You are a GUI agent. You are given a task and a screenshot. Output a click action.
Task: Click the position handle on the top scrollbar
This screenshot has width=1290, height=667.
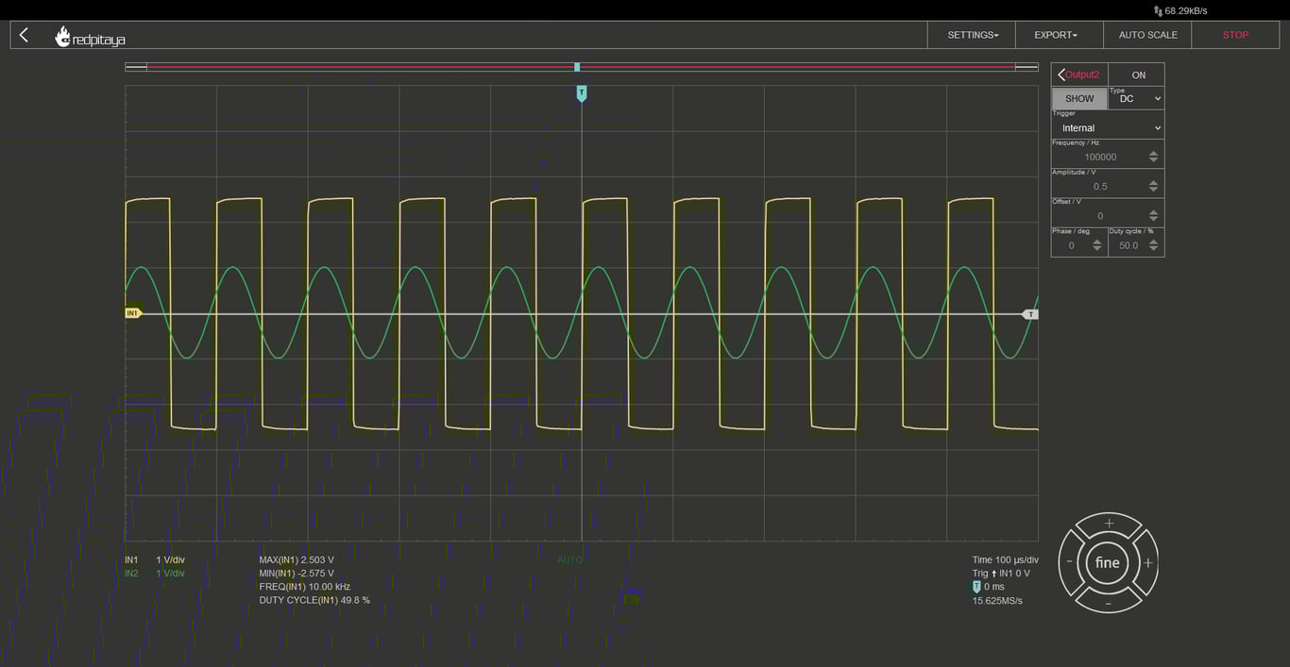pyautogui.click(x=577, y=67)
